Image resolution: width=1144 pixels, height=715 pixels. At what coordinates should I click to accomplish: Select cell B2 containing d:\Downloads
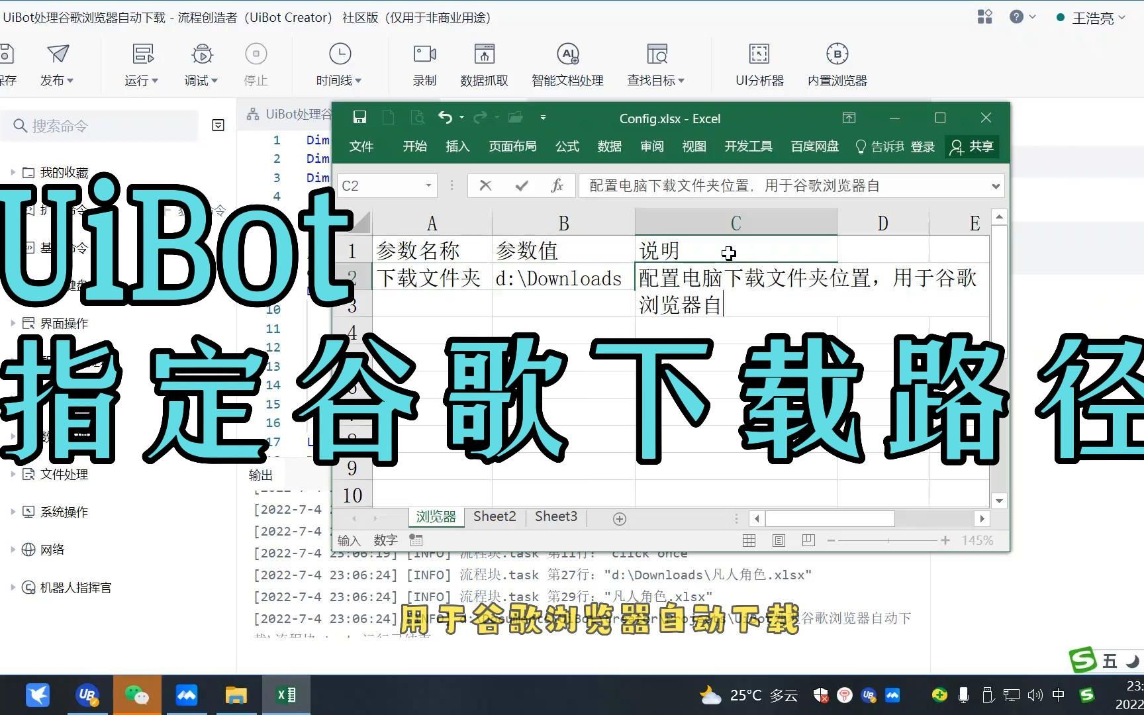[x=563, y=277]
